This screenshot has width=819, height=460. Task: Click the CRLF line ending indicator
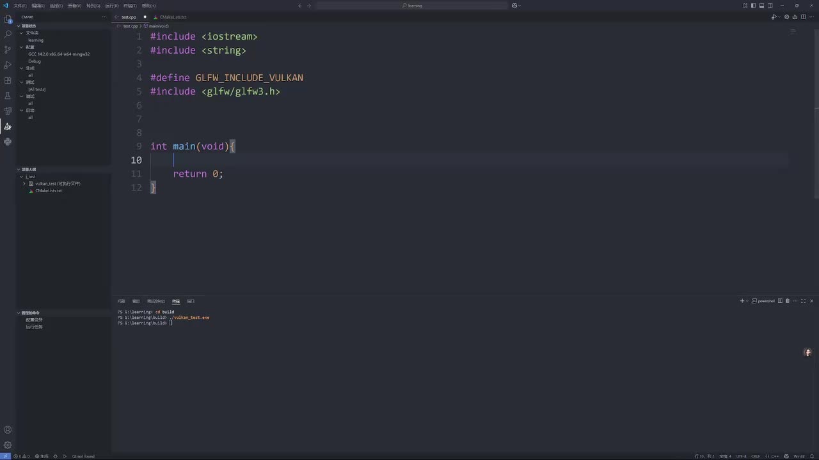(756, 456)
